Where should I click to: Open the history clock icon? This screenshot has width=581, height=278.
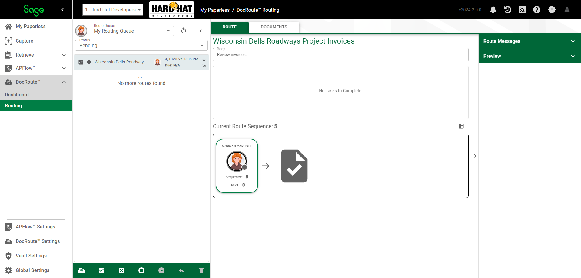pos(507,10)
